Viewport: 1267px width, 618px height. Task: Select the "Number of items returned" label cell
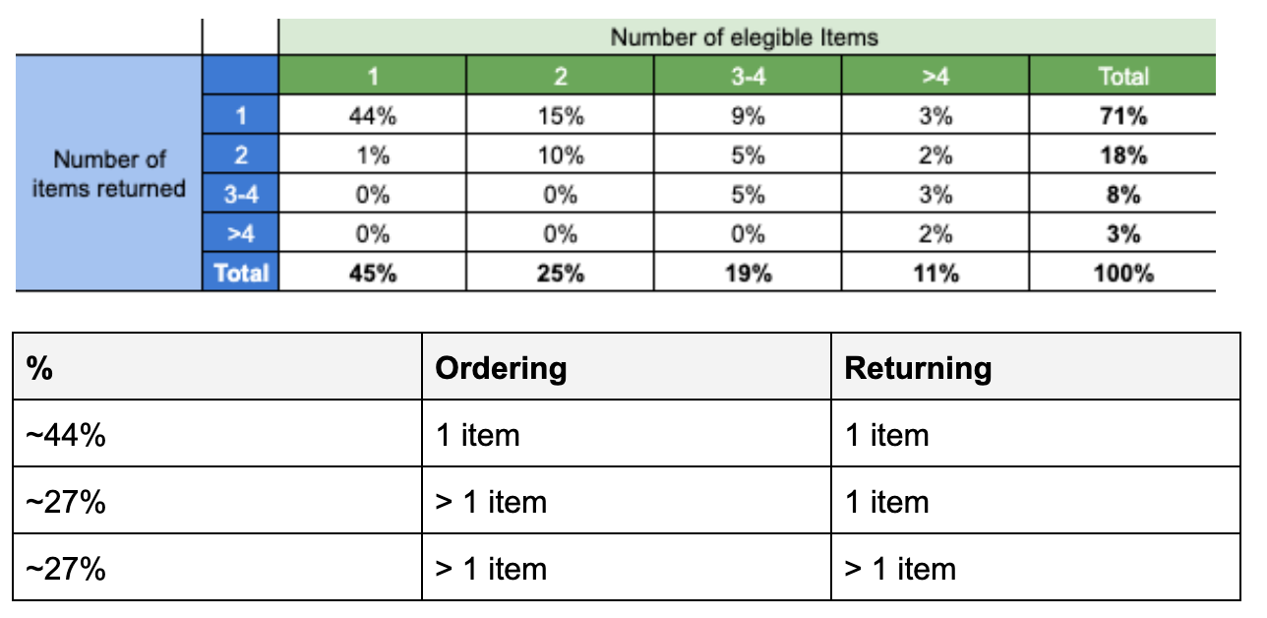(108, 173)
